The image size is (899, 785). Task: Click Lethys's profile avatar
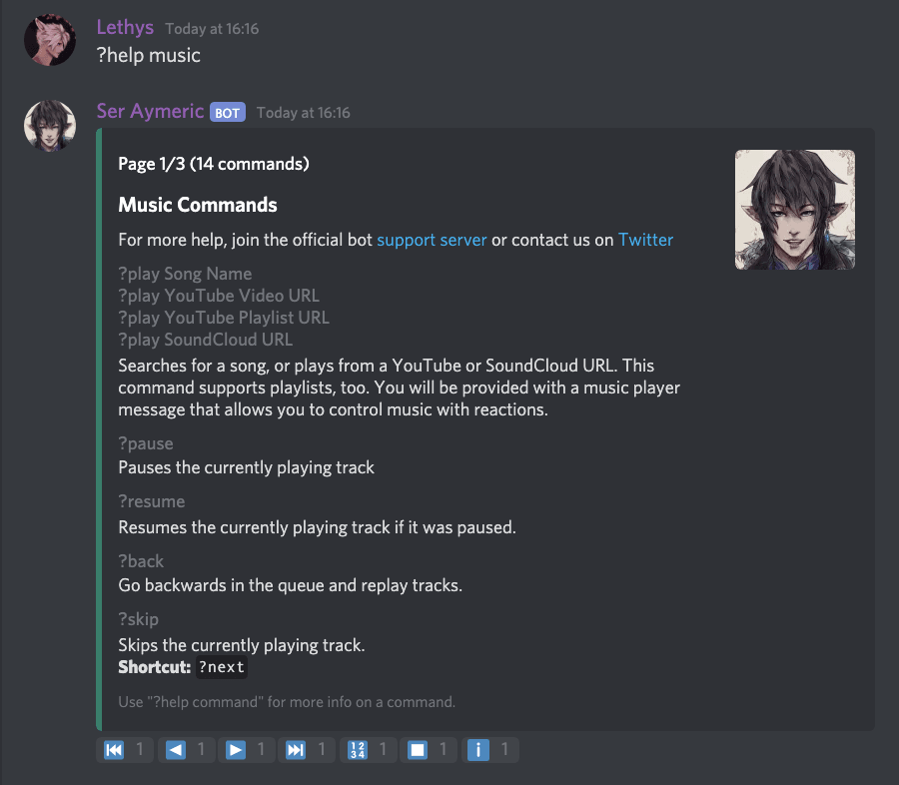click(50, 41)
